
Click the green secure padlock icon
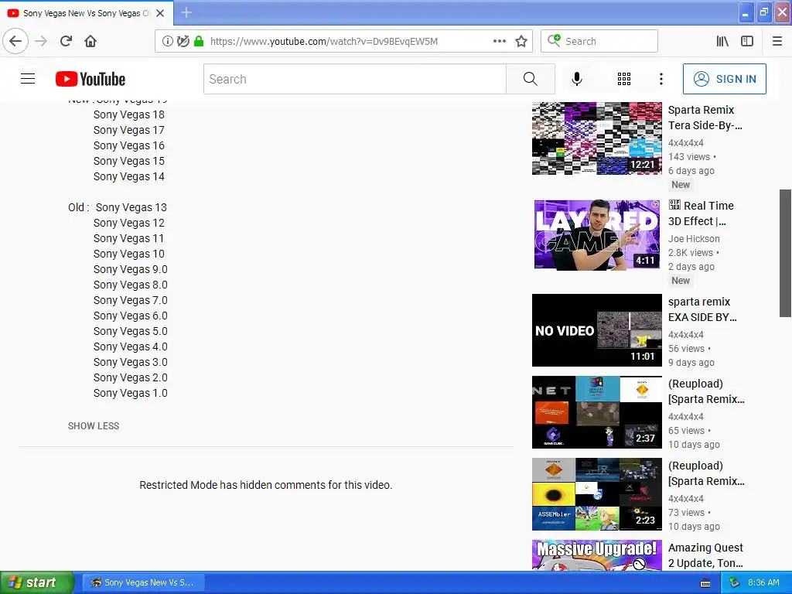tap(199, 41)
